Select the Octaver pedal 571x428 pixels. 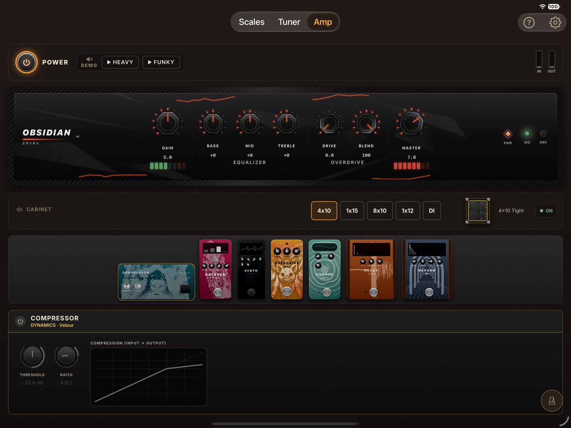[216, 269]
